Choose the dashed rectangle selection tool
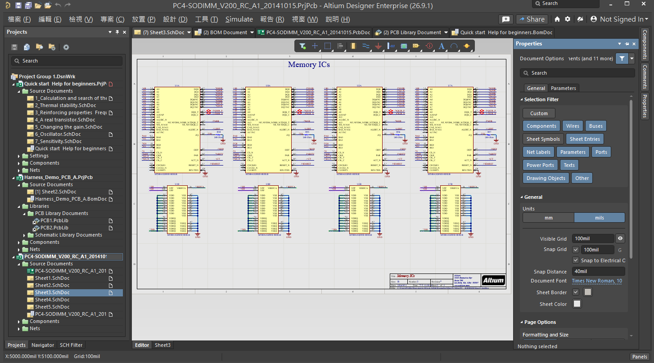The width and height of the screenshot is (654, 363). [328, 46]
